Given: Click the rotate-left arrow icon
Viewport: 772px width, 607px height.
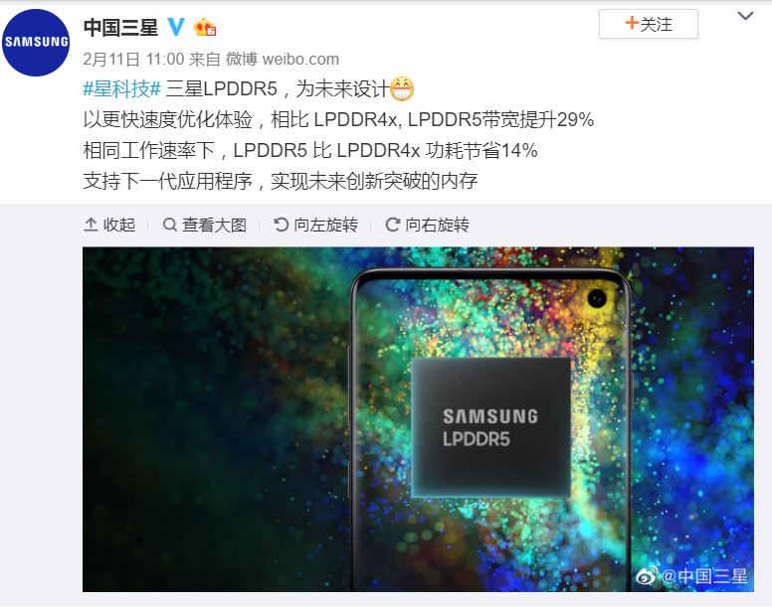Looking at the screenshot, I should tap(281, 225).
